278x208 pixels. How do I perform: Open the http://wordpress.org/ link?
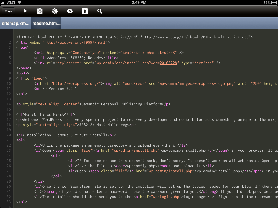[x=76, y=83]
